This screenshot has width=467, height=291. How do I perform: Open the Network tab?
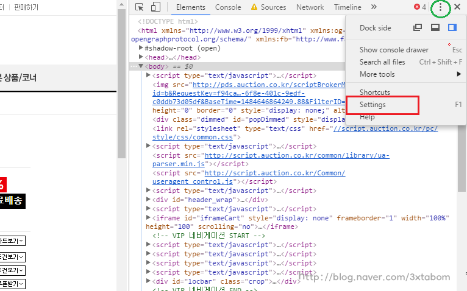[310, 7]
